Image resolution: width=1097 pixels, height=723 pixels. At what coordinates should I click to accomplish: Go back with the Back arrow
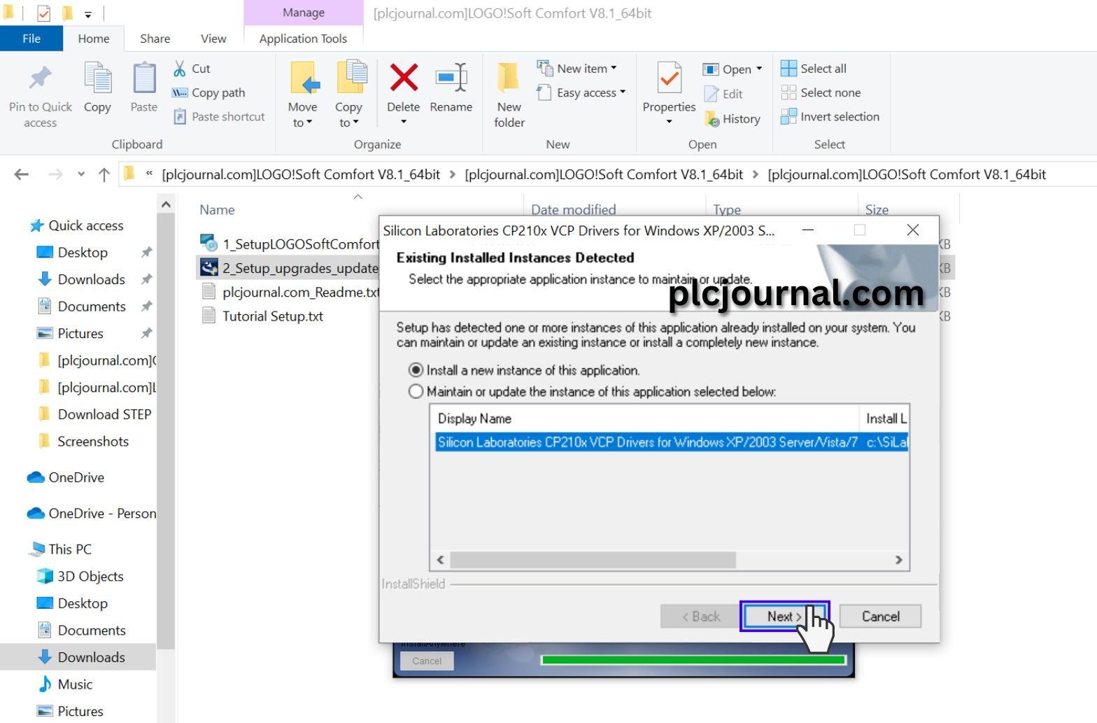22,174
